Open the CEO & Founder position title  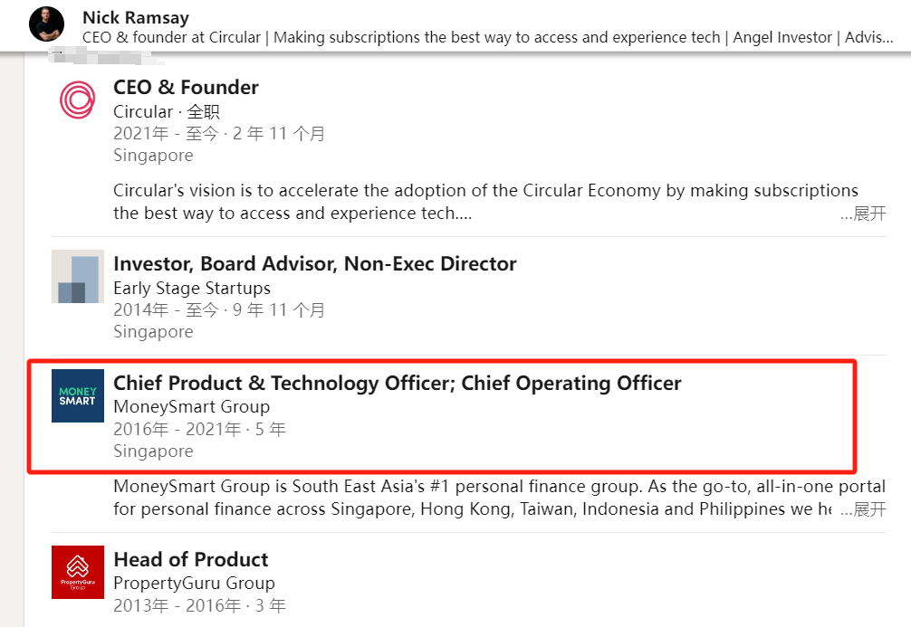[x=186, y=88]
